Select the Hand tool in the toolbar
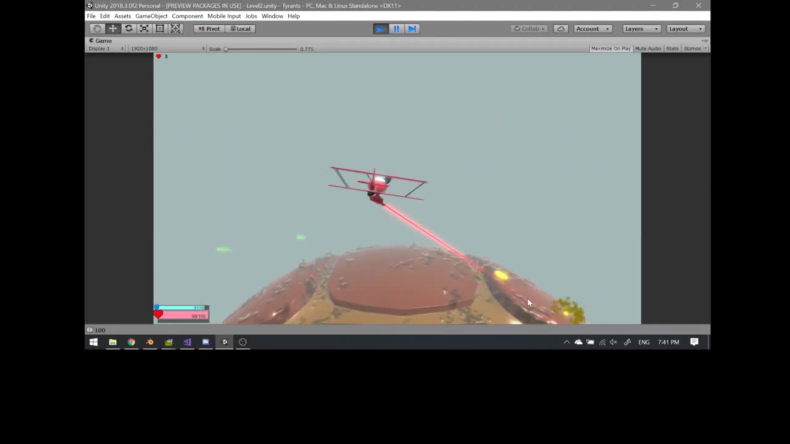This screenshot has width=790, height=444. (x=97, y=28)
